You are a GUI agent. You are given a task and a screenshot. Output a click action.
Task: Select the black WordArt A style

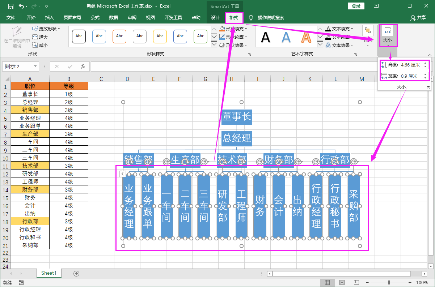266,37
